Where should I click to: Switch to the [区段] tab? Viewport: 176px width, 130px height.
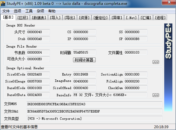[23, 18]
